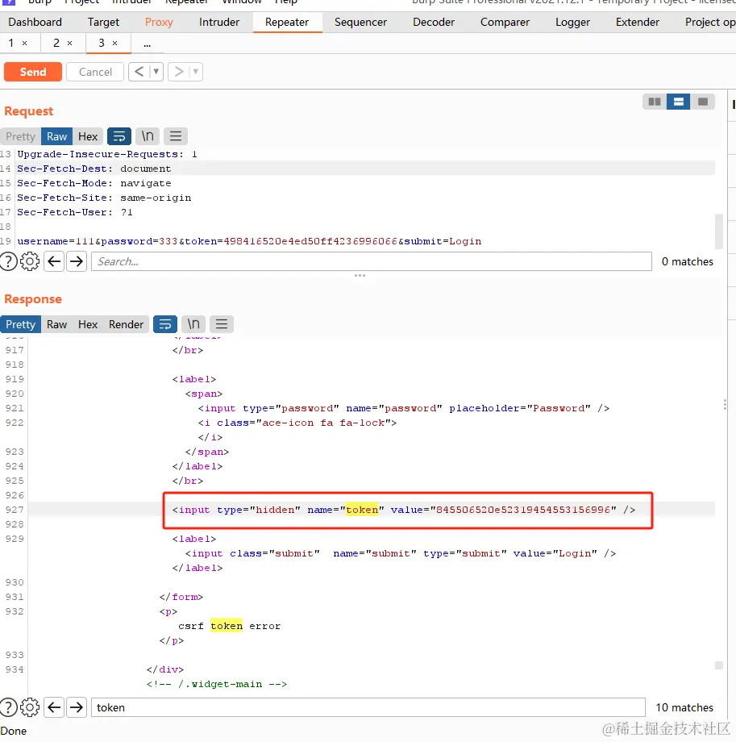The image size is (736, 742).
Task: Toggle non-printable characters in Request editor
Action: [148, 137]
